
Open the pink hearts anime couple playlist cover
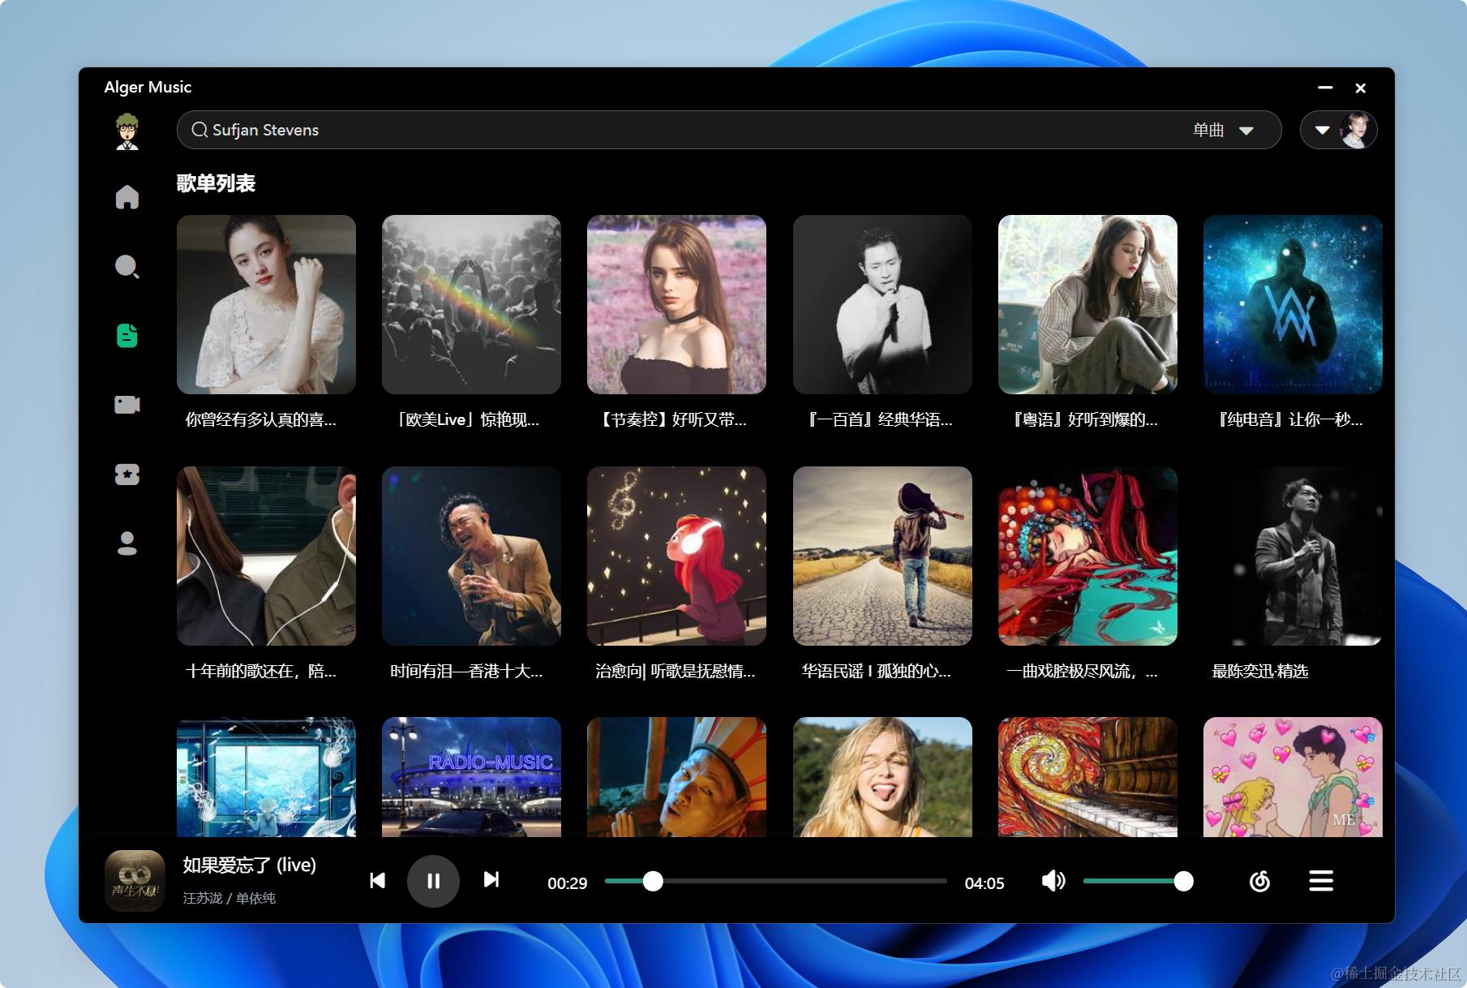1293,777
